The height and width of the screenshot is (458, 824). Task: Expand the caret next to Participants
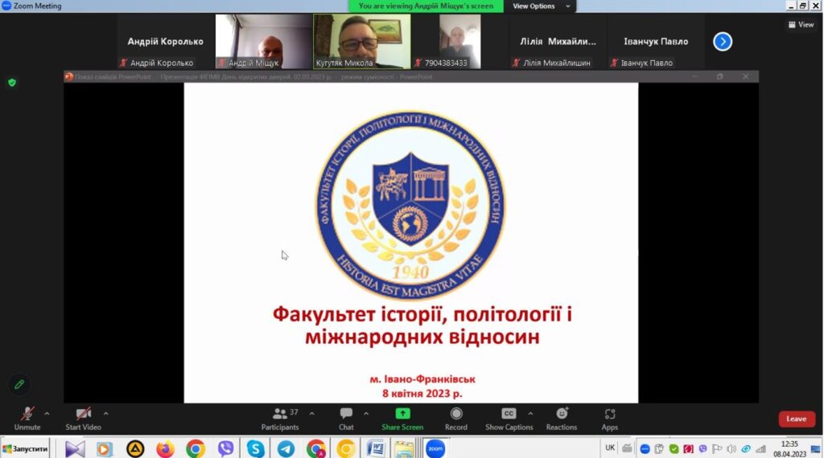tap(312, 414)
